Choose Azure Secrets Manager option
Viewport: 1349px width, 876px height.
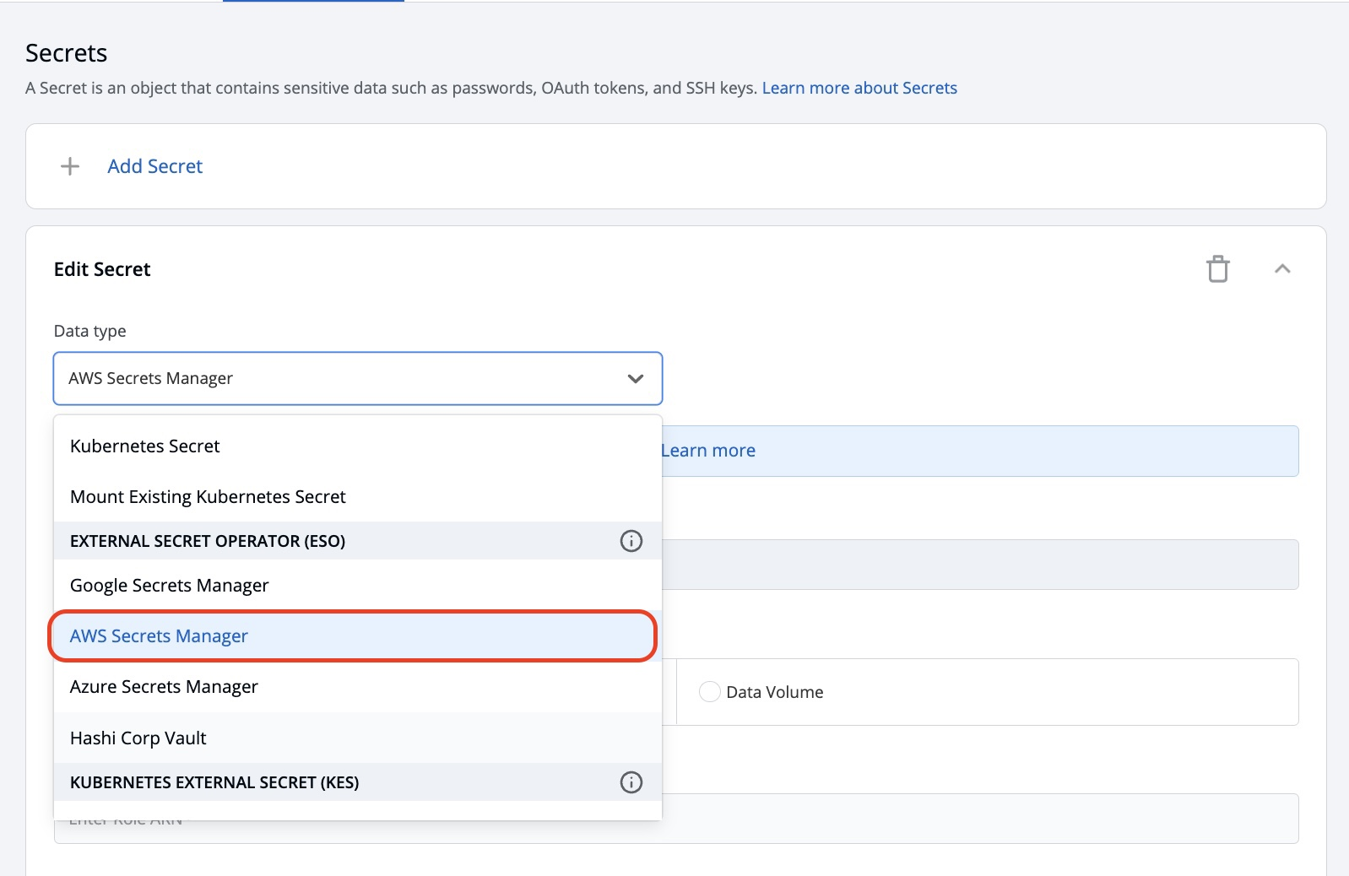[x=358, y=686]
